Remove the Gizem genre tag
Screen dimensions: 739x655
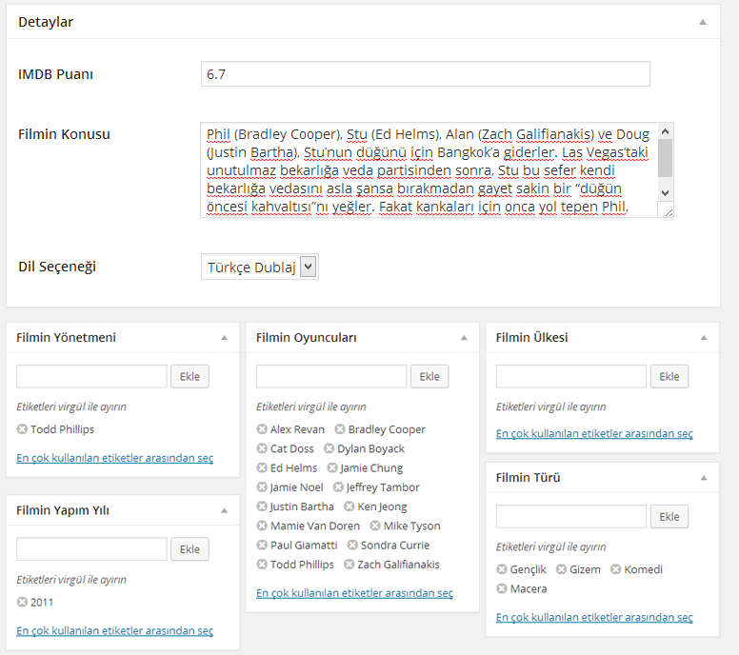click(x=561, y=569)
